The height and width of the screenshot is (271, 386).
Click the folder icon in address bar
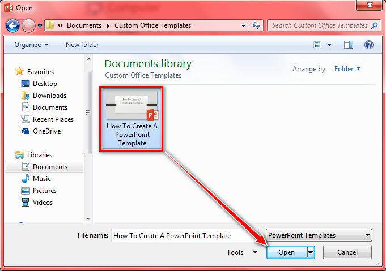pyautogui.click(x=50, y=25)
